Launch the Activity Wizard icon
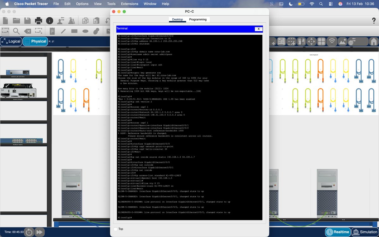This screenshot has width=379, height=237. (x=71, y=21)
